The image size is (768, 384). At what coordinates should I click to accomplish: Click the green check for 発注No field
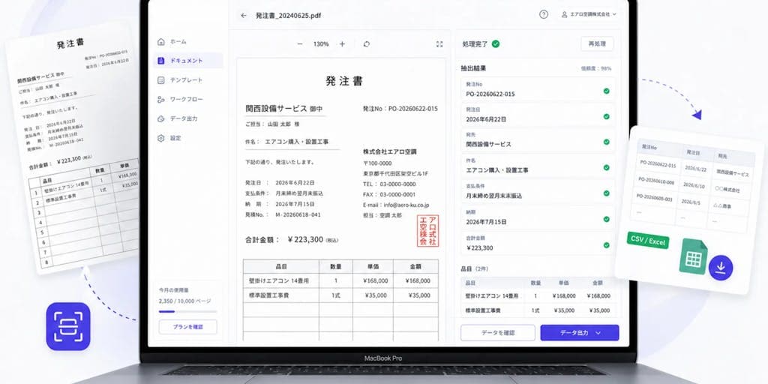tap(606, 91)
